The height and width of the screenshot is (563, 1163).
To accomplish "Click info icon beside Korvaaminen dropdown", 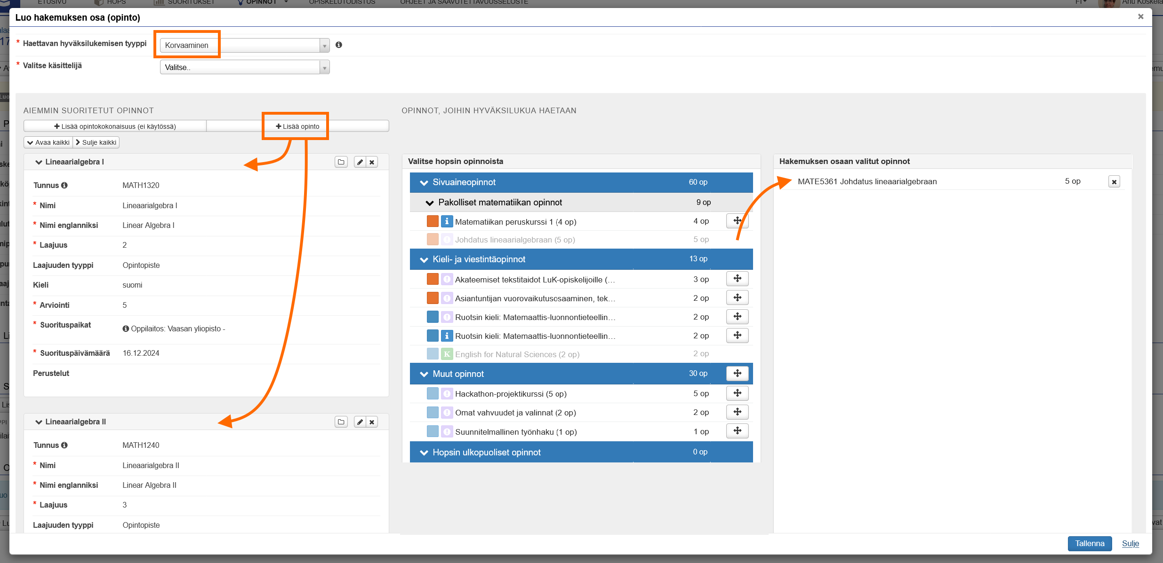I will pos(339,45).
